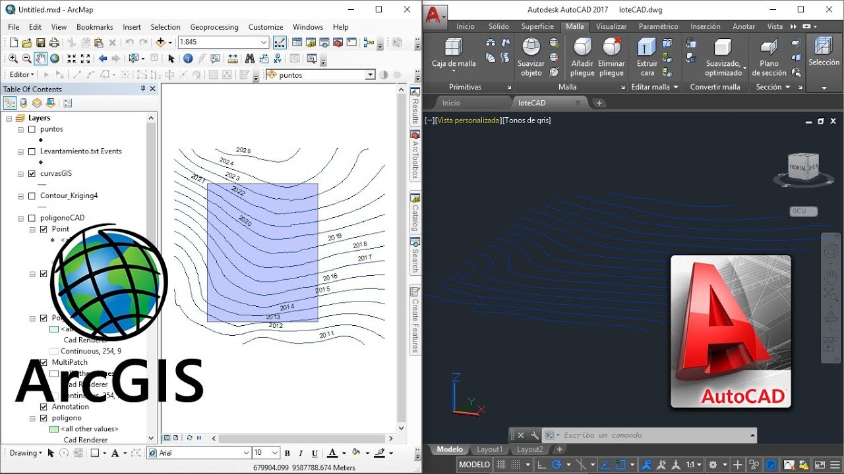844x474 pixels.
Task: Click the Full Extent globe icon
Action: point(55,59)
